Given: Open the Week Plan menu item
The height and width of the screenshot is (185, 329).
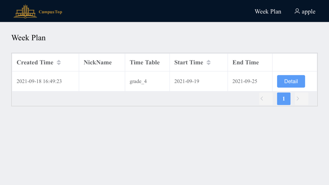Looking at the screenshot, I should click(268, 12).
